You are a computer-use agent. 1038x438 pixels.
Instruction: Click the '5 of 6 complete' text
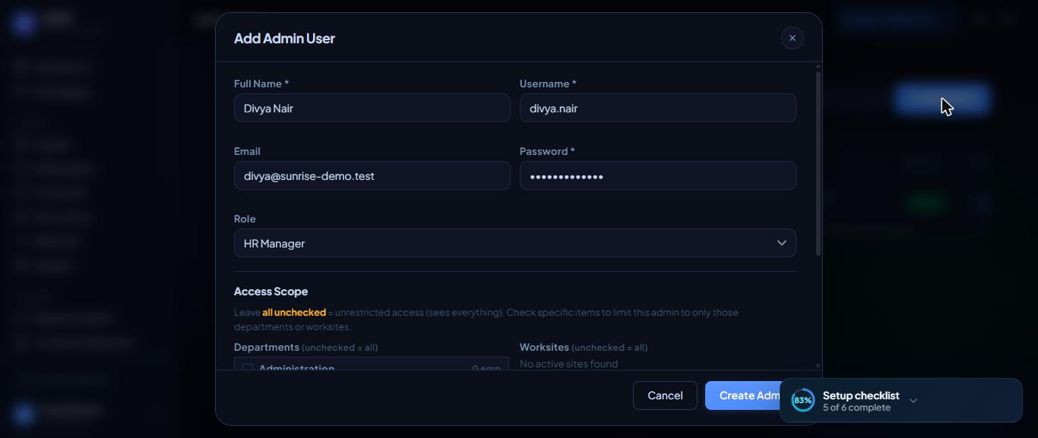point(856,408)
